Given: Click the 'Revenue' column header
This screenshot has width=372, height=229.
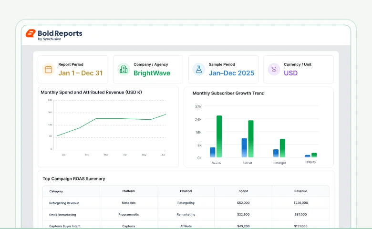Looking at the screenshot, I should pyautogui.click(x=300, y=191).
